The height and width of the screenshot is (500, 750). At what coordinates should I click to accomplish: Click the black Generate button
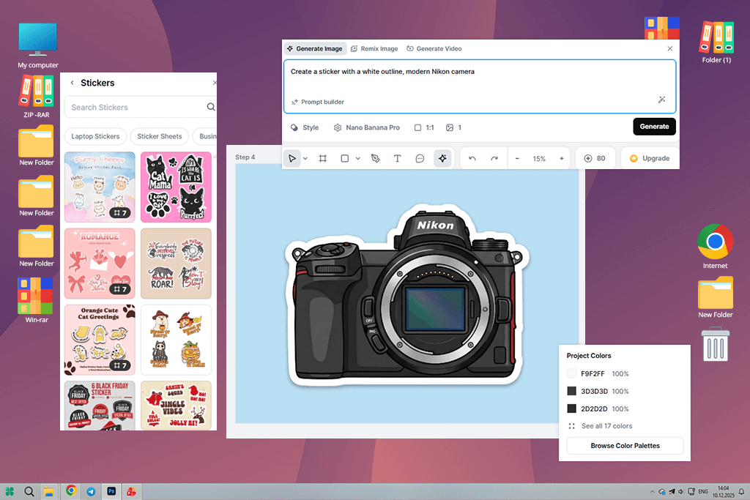[654, 127]
